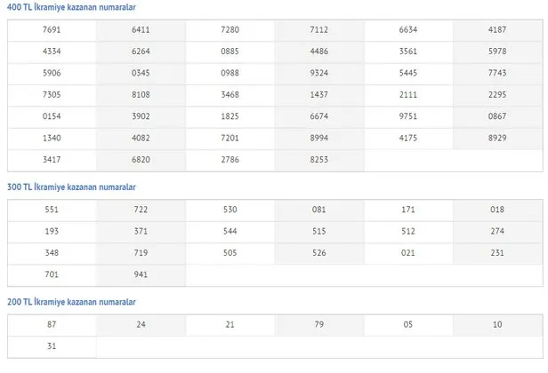
Task: Select number 31 in 200 TL table
Action: point(52,346)
